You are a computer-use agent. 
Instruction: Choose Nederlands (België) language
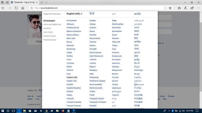97,81
